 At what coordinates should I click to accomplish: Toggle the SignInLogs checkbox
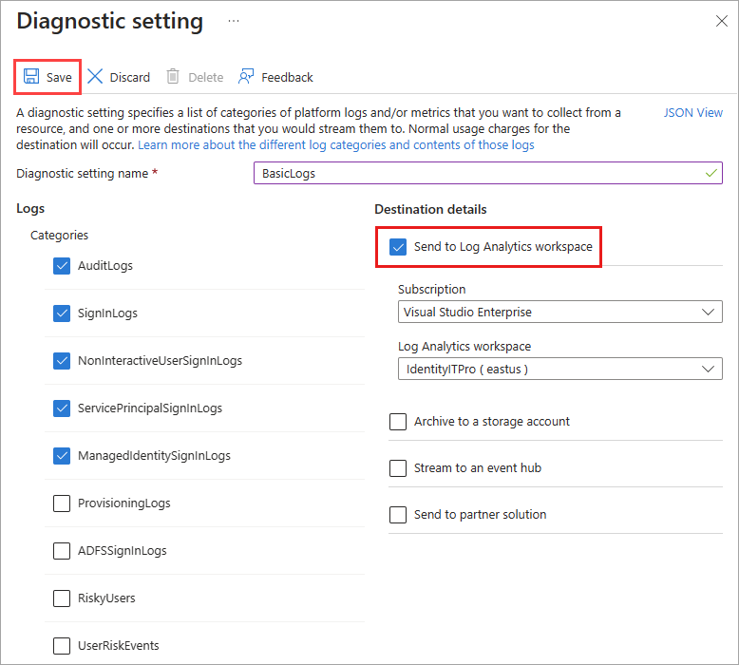pos(63,313)
